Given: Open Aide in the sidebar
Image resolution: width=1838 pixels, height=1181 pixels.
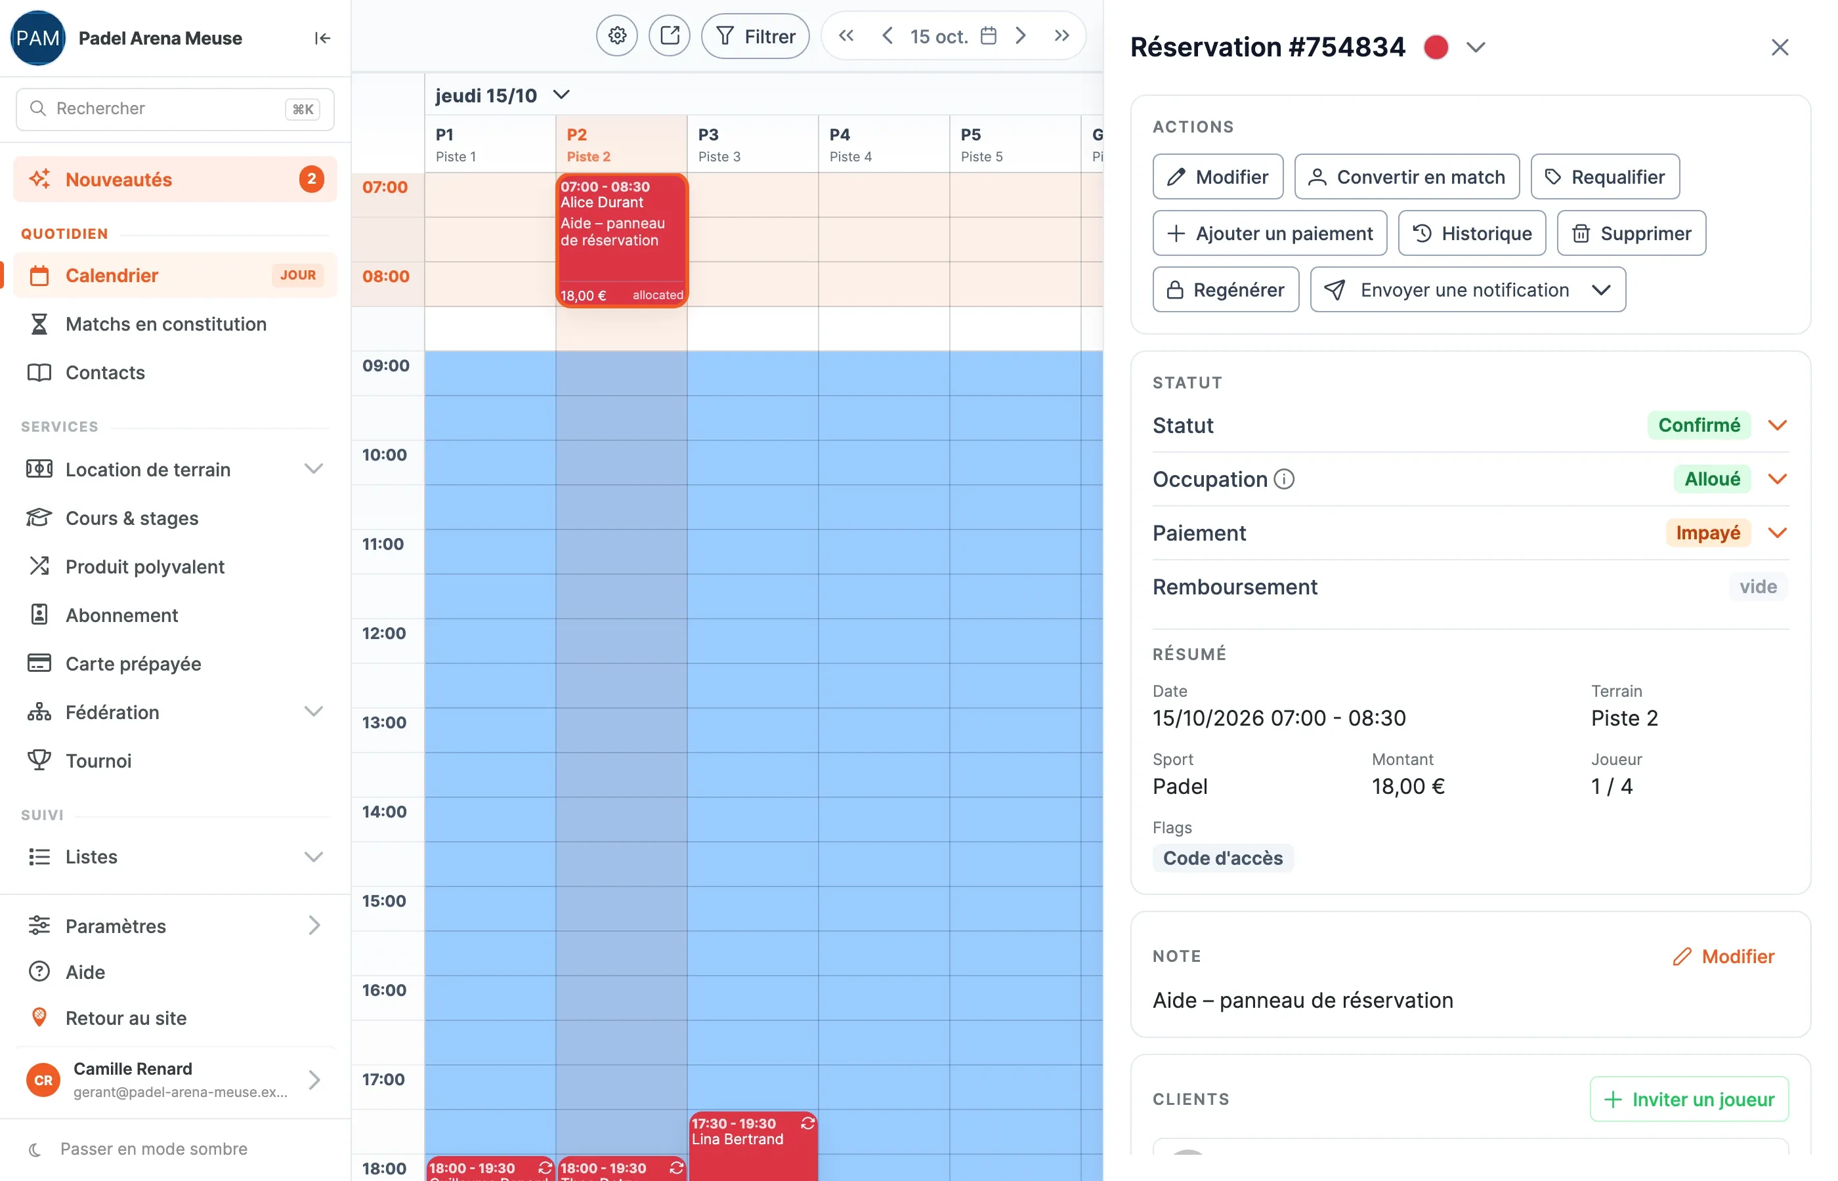Looking at the screenshot, I should click(x=175, y=972).
